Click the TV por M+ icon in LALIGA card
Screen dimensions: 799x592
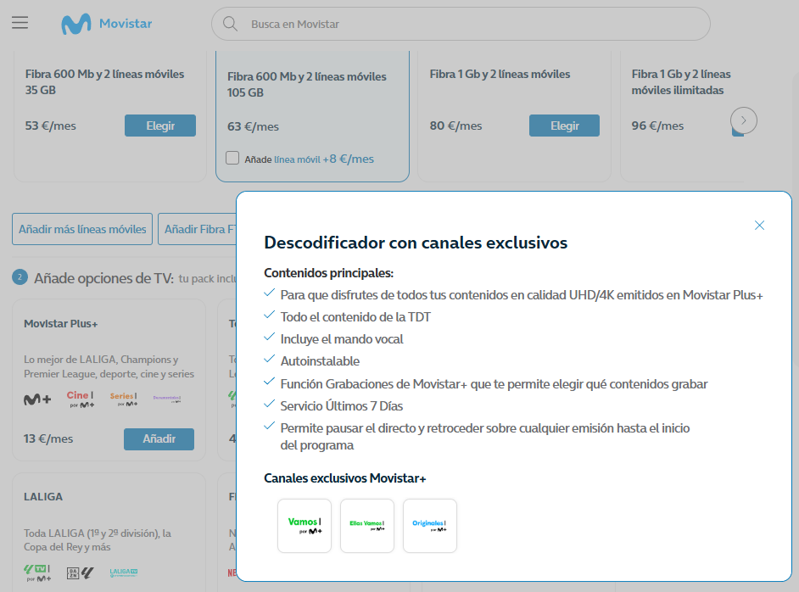pyautogui.click(x=36, y=572)
